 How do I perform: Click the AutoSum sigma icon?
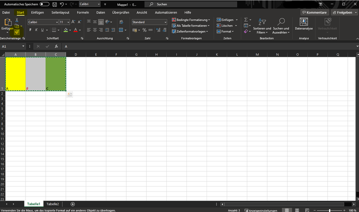[x=246, y=20]
